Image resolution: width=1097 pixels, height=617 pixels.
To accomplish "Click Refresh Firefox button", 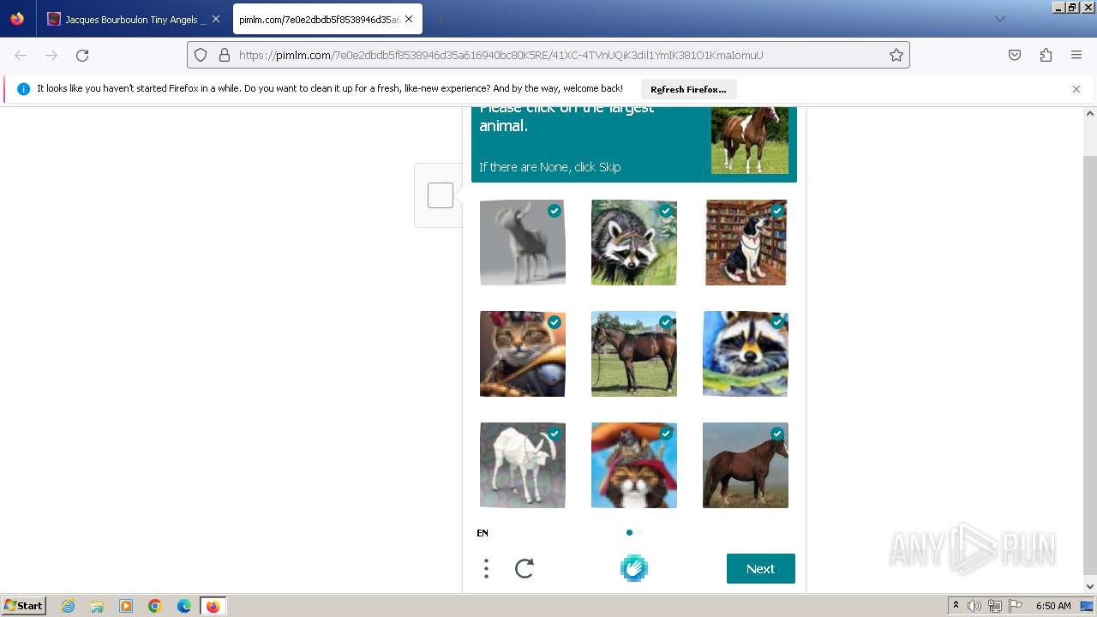I will click(x=688, y=89).
